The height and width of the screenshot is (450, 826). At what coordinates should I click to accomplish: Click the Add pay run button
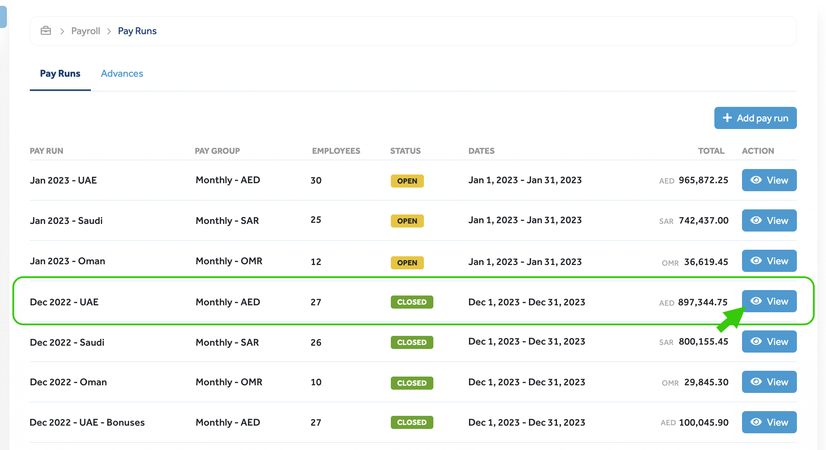click(x=755, y=118)
